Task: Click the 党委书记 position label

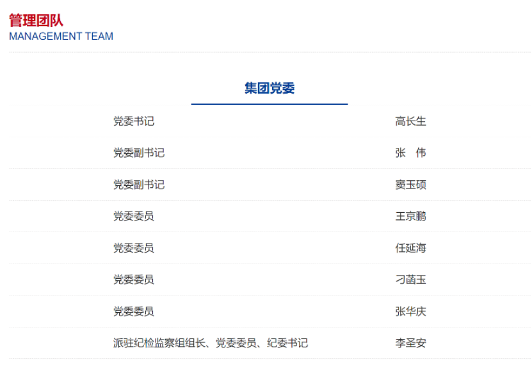Action: tap(134, 121)
